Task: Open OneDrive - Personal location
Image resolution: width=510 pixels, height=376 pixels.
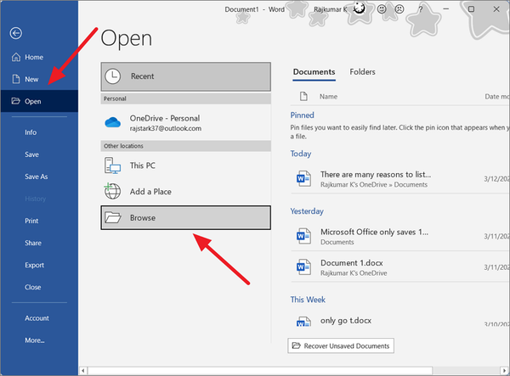Action: point(185,123)
